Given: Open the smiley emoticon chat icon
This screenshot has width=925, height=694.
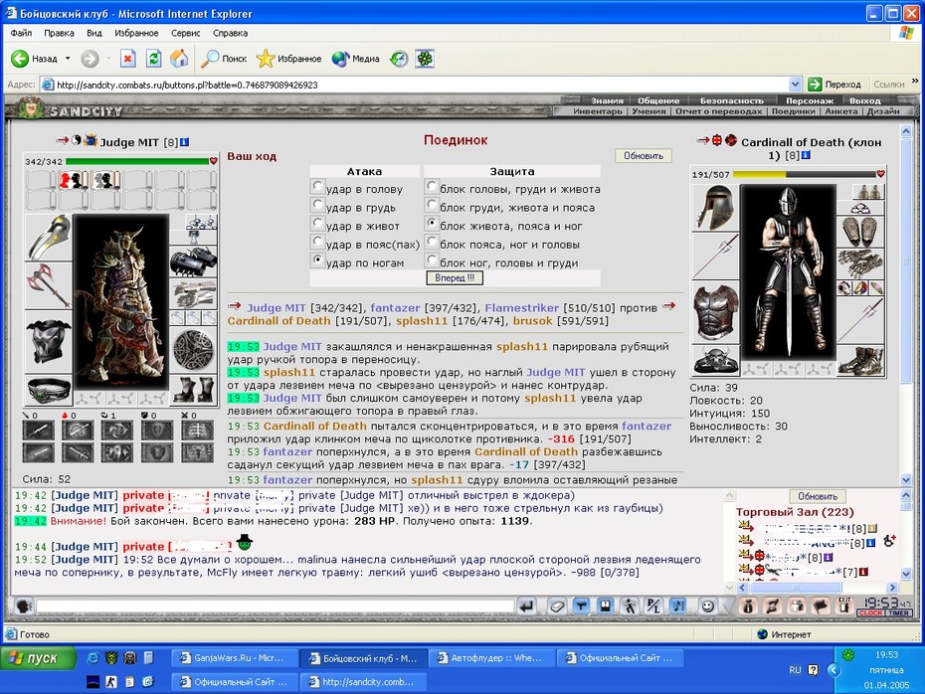Looking at the screenshot, I should coord(707,606).
